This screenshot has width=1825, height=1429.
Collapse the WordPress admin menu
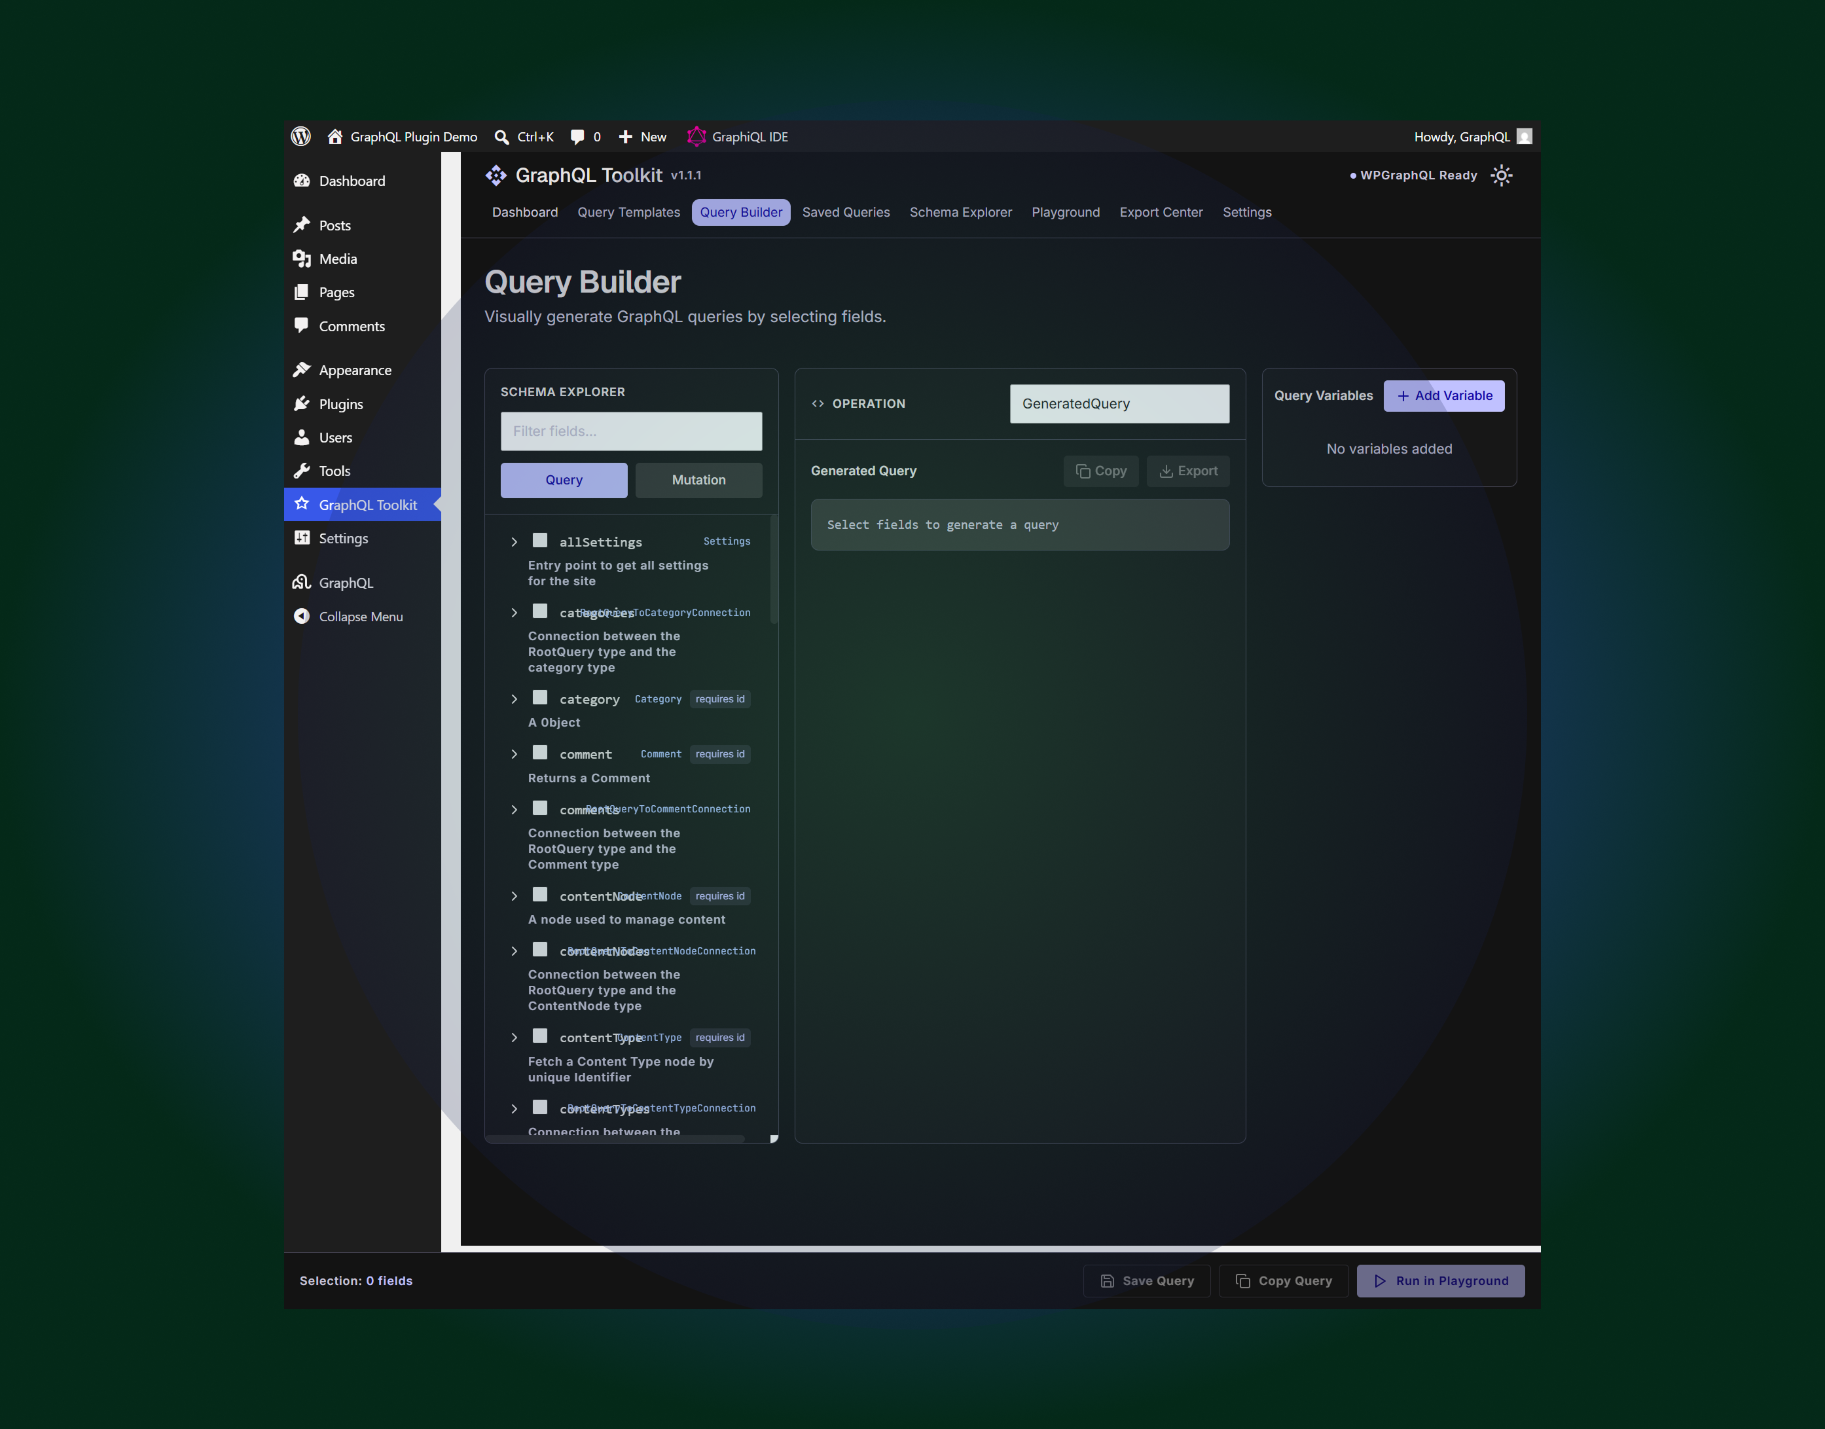click(x=363, y=616)
